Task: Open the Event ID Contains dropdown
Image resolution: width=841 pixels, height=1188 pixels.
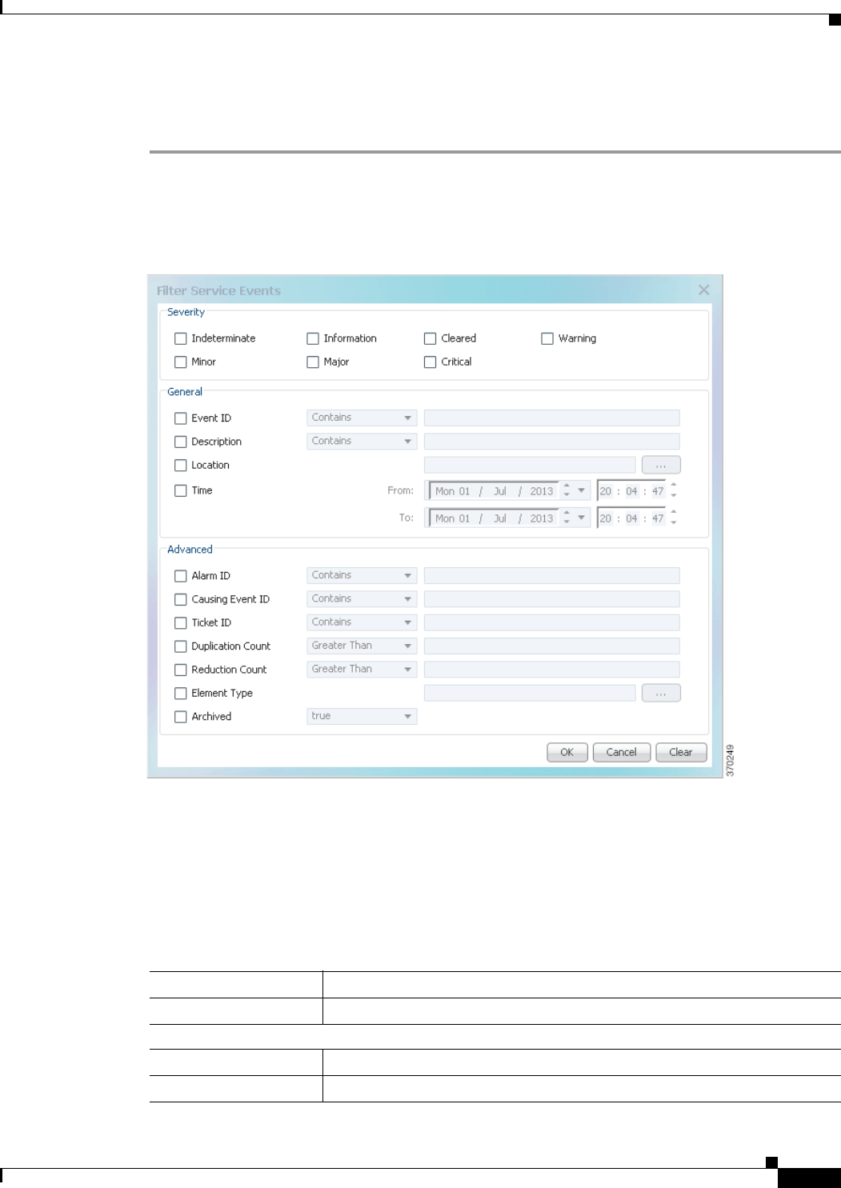Action: pos(362,418)
